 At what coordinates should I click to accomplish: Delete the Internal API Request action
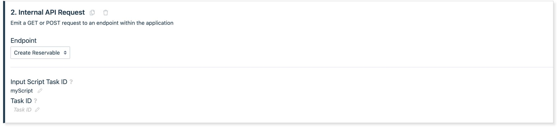coord(106,12)
